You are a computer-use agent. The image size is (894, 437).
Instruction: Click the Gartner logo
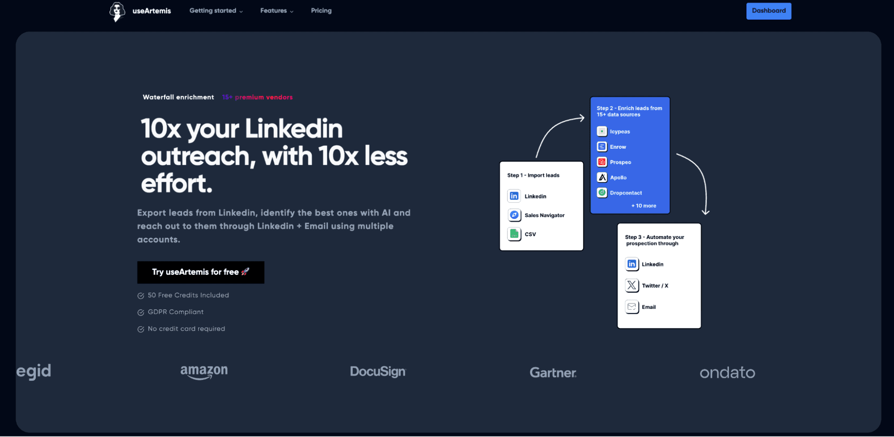pos(553,373)
